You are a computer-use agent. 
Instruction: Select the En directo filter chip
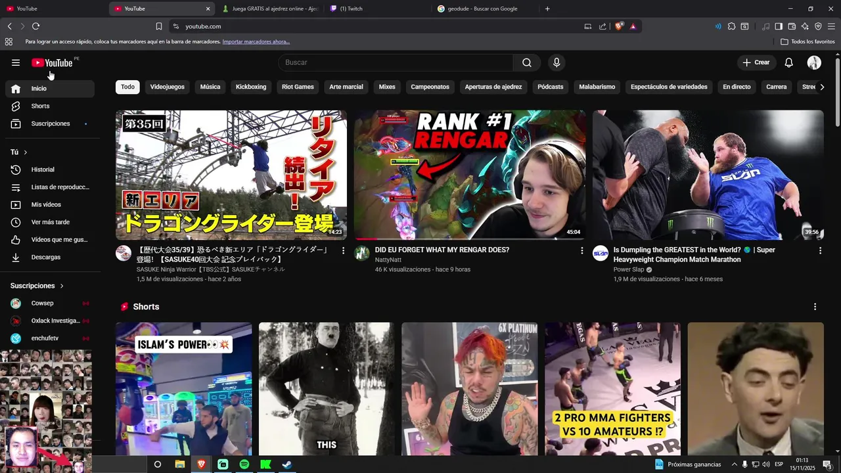coord(737,87)
